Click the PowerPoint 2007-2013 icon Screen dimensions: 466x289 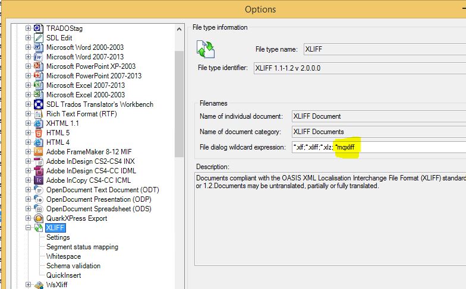click(38, 76)
